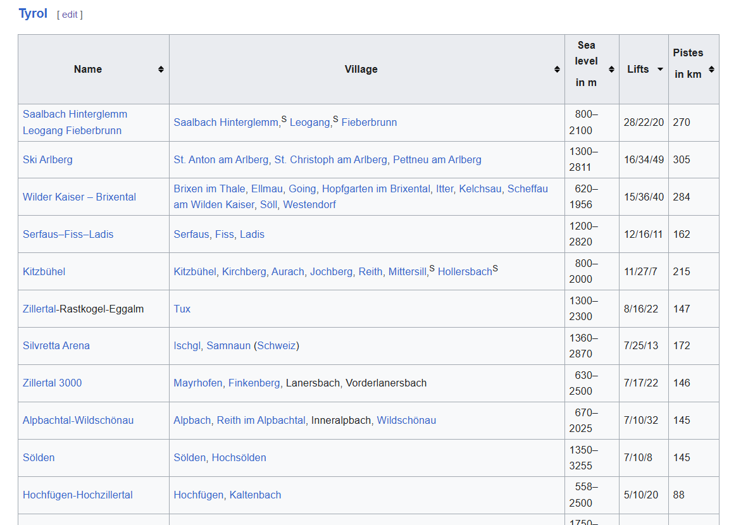Image resolution: width=729 pixels, height=525 pixels.
Task: Open Samnaun village link
Action: tap(228, 345)
